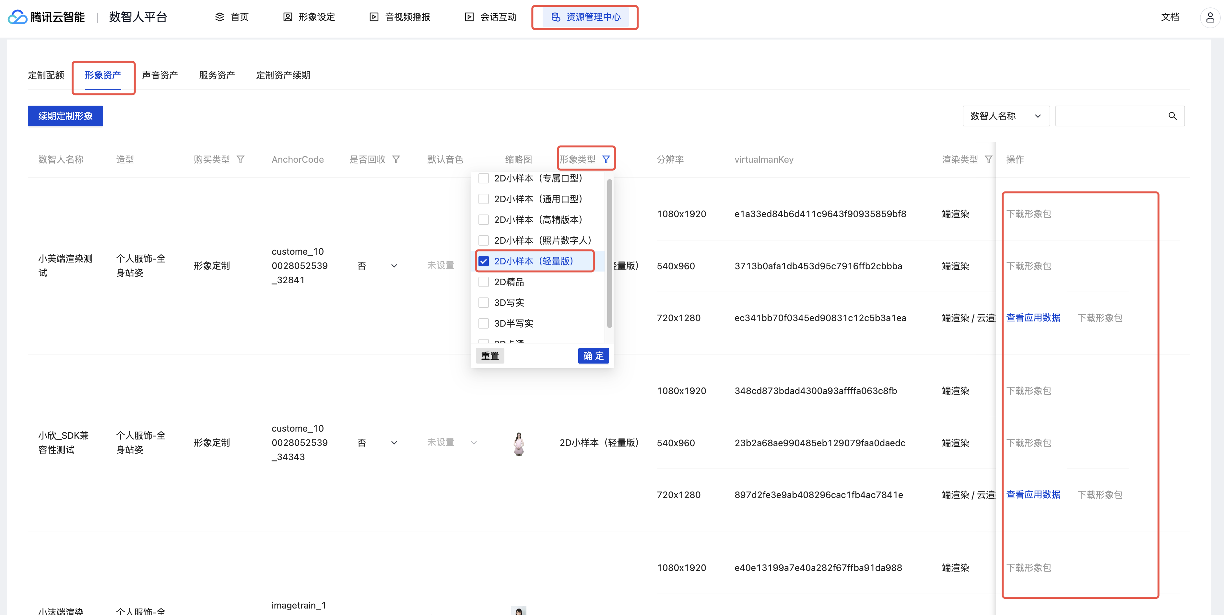Go to 首页 via the layers icon
1224x615 pixels.
[x=219, y=17]
